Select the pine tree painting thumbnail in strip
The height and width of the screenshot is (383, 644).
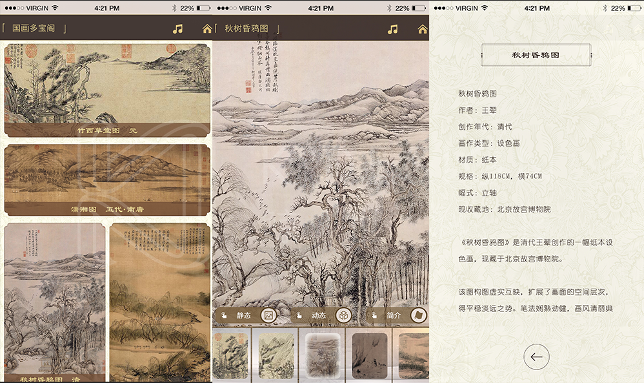tap(230, 356)
